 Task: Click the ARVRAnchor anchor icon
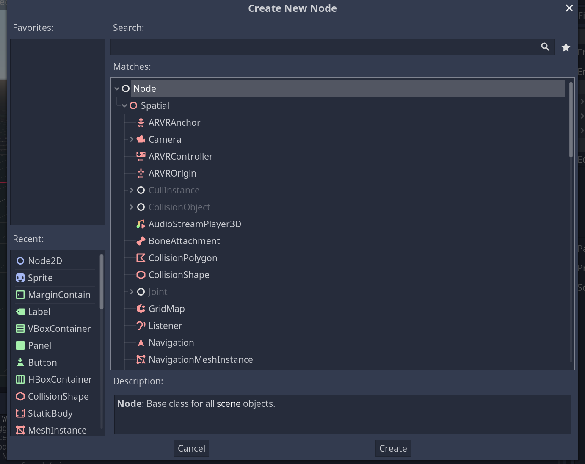[141, 122]
